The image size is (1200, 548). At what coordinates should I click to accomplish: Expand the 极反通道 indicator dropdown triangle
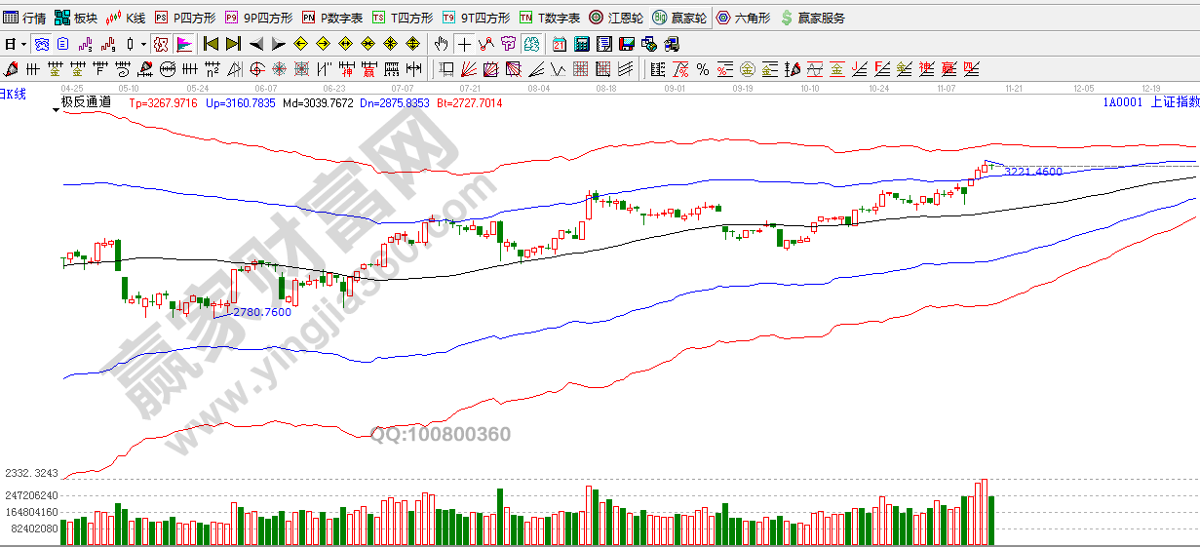coord(56,111)
